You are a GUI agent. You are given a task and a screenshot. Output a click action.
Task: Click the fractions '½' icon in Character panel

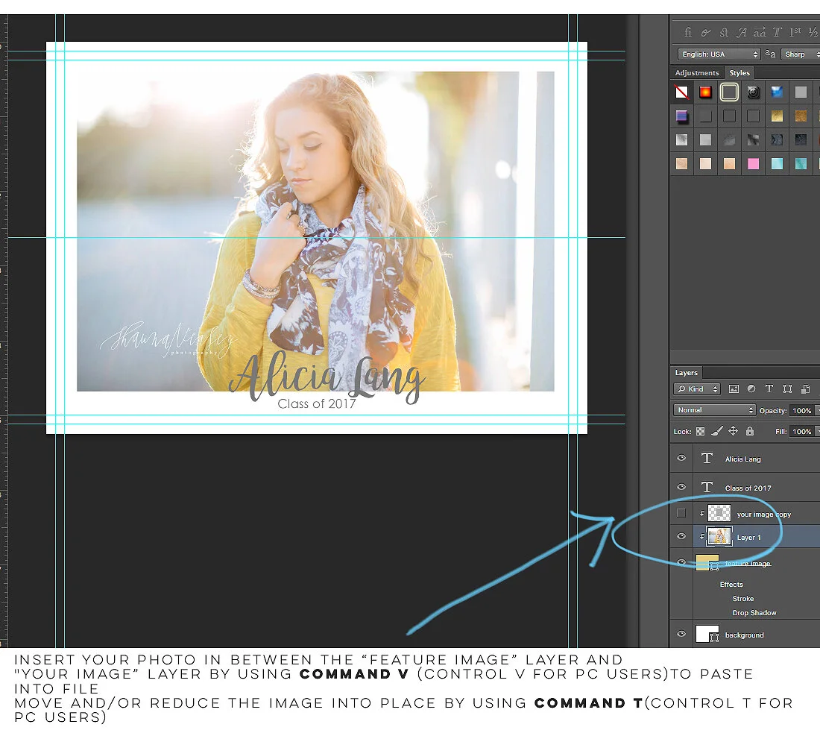[x=813, y=32]
